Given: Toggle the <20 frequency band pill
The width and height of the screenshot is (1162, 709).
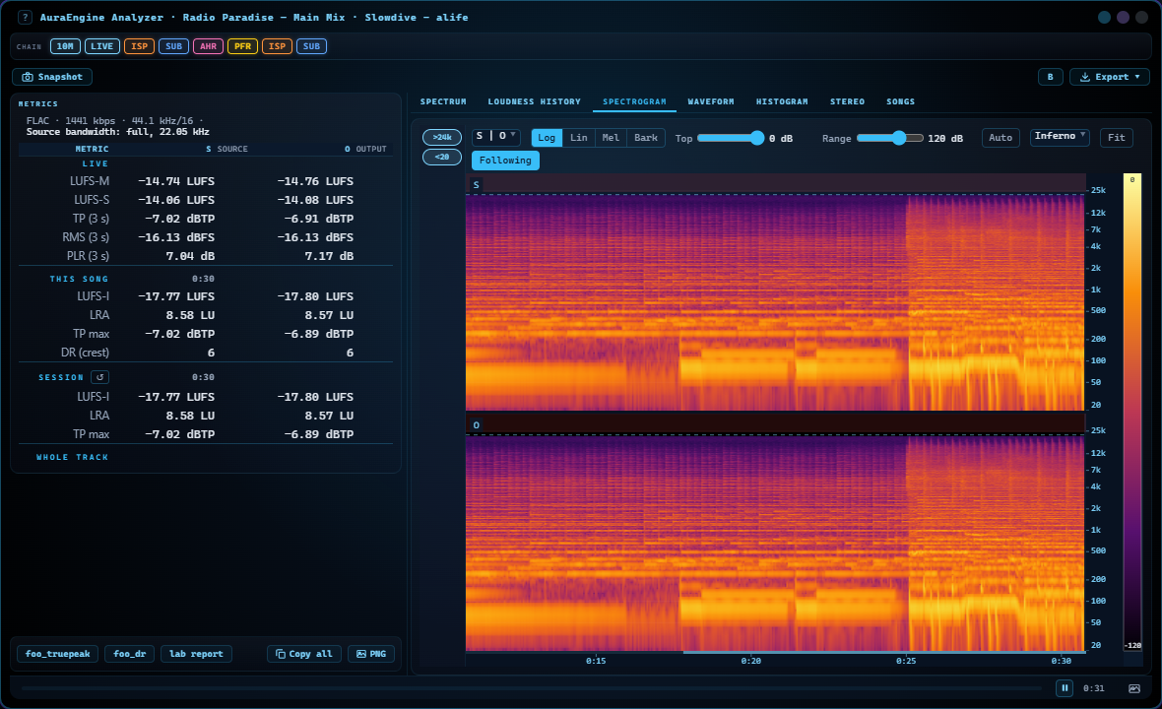Looking at the screenshot, I should coord(442,157).
